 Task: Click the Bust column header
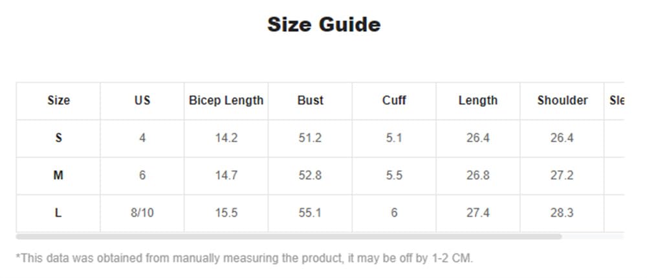(x=310, y=100)
